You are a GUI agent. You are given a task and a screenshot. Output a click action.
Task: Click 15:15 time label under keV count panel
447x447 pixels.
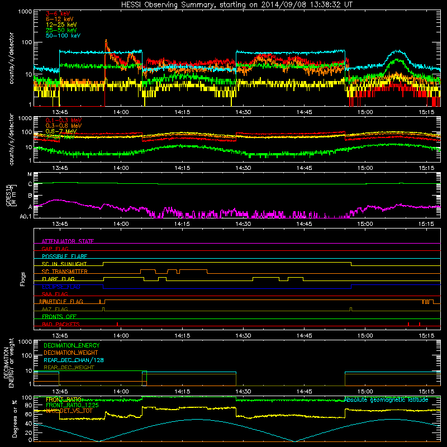pyautogui.click(x=426, y=112)
